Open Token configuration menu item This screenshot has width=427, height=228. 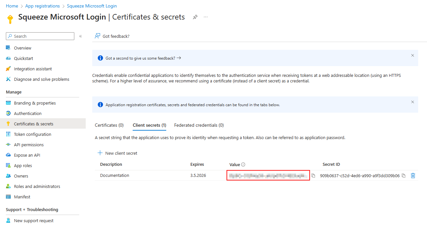[x=33, y=134]
